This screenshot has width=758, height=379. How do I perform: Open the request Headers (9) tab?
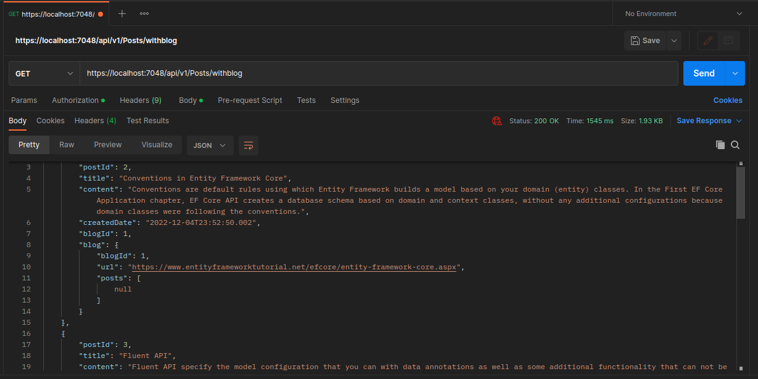pyautogui.click(x=141, y=100)
